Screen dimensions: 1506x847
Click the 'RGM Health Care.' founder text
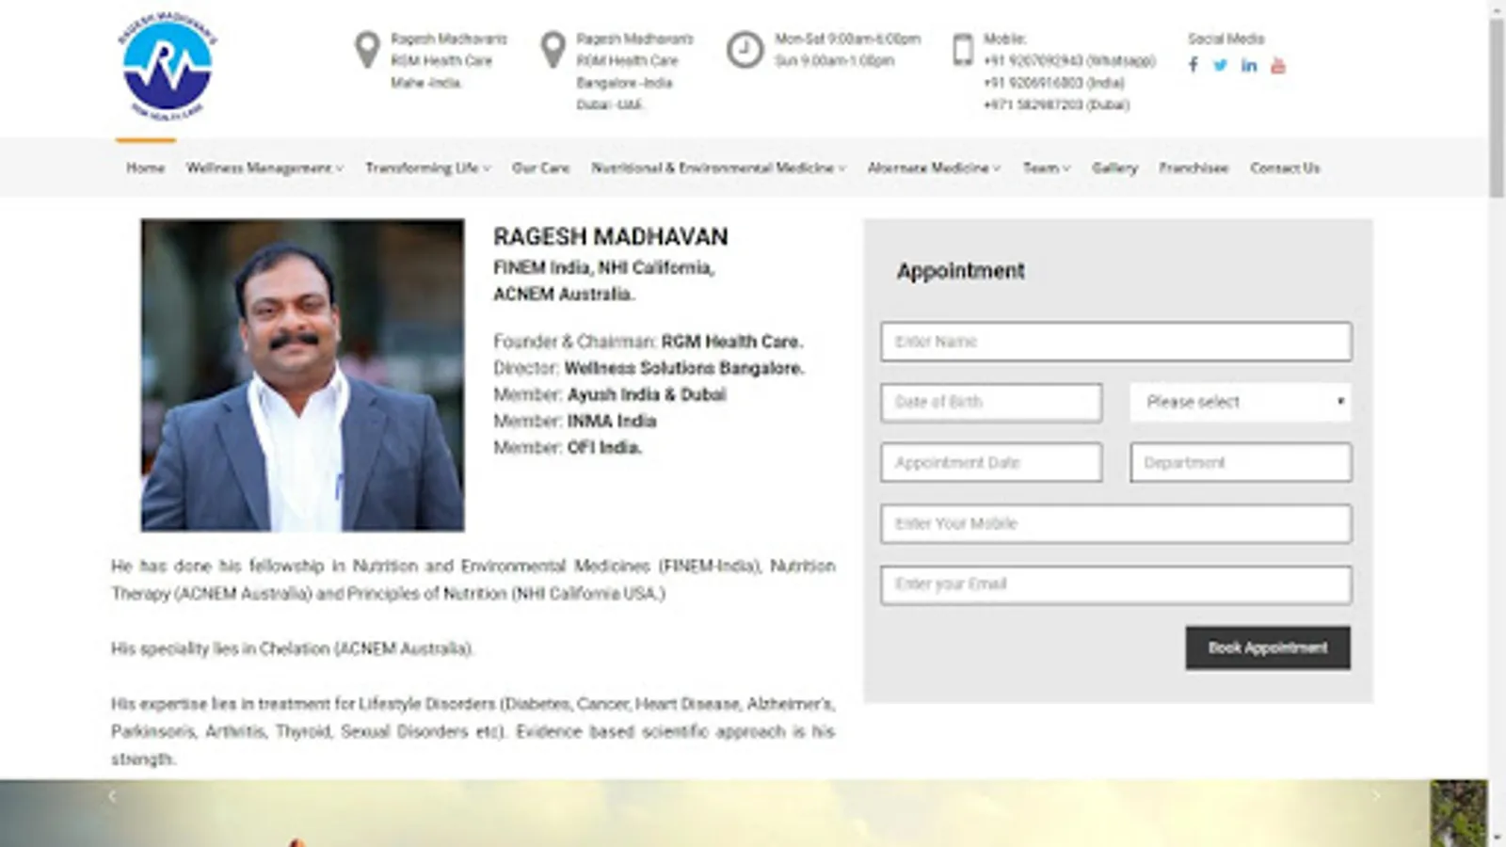[x=731, y=342]
